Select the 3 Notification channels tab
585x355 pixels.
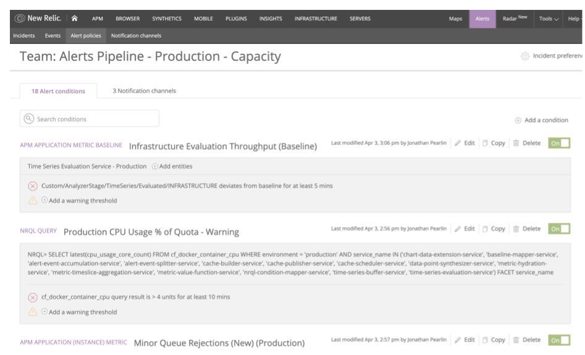145,91
